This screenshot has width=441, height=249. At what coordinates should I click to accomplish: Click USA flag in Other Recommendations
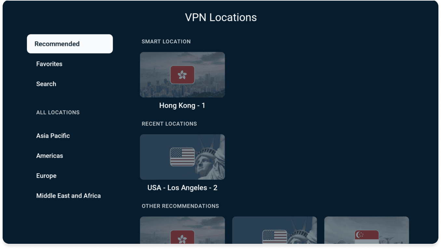[x=274, y=237]
